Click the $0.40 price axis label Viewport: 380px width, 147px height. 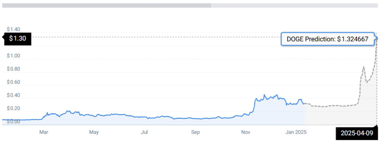coord(13,96)
